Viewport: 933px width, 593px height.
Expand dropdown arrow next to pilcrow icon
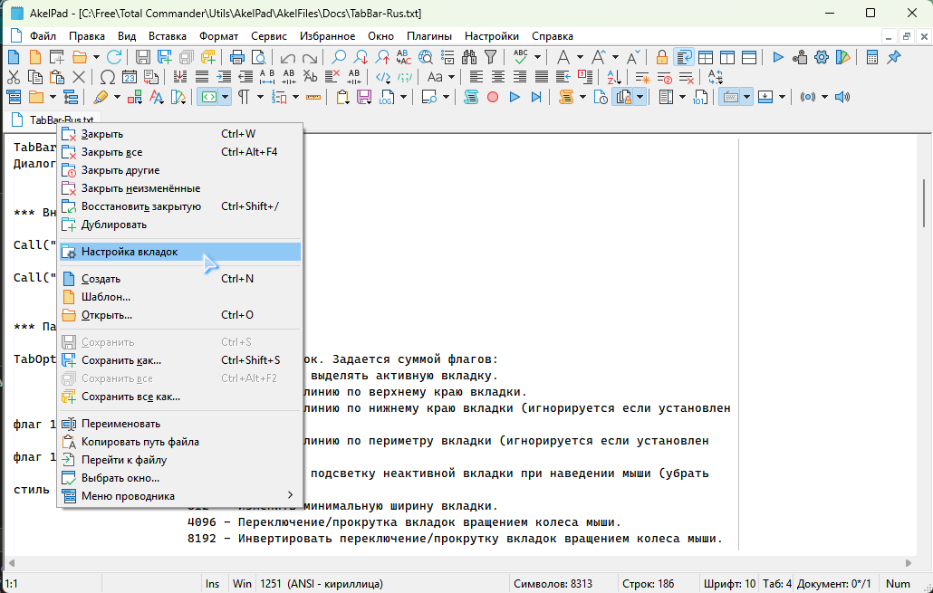[260, 97]
